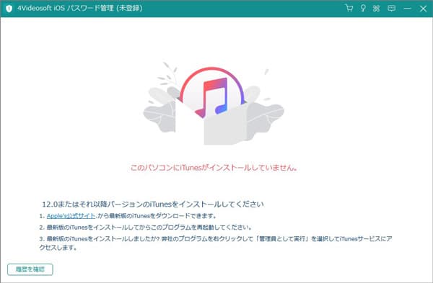Open the feedback chat bubble icon
The width and height of the screenshot is (433, 283).
tap(391, 8)
